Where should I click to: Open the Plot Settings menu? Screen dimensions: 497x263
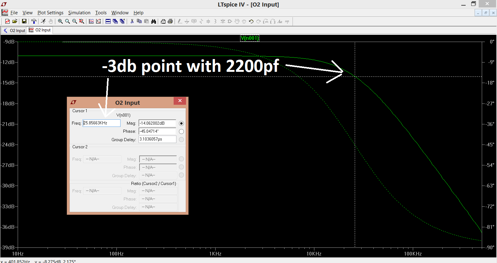tap(50, 13)
